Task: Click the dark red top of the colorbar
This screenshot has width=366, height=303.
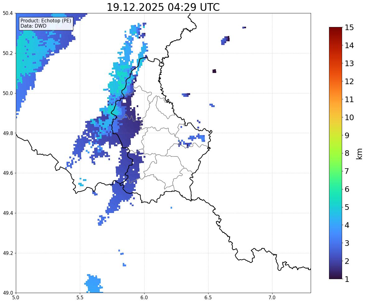Action: click(x=336, y=29)
